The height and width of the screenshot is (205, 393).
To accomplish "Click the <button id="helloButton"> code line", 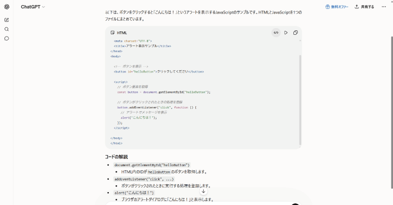I will click(159, 71).
